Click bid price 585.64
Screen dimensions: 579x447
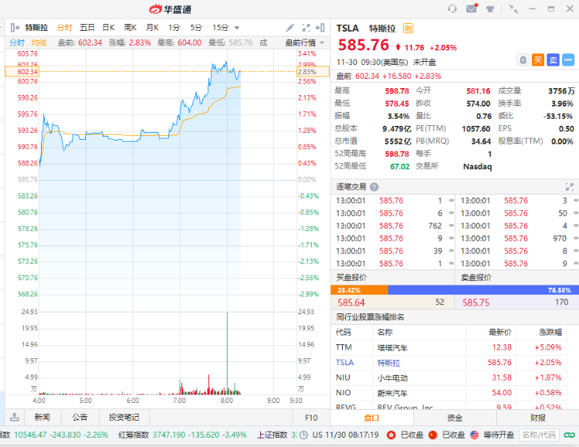351,303
